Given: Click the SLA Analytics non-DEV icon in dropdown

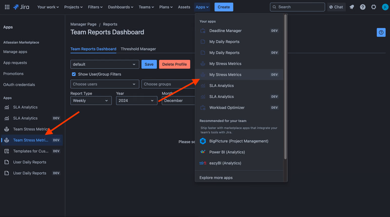Looking at the screenshot, I should tap(203, 86).
